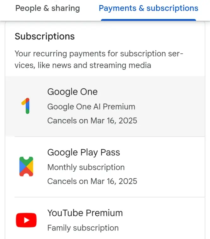Viewport: 210px width, 239px height.
Task: Select the Payments & subscriptions tab
Action: click(148, 8)
